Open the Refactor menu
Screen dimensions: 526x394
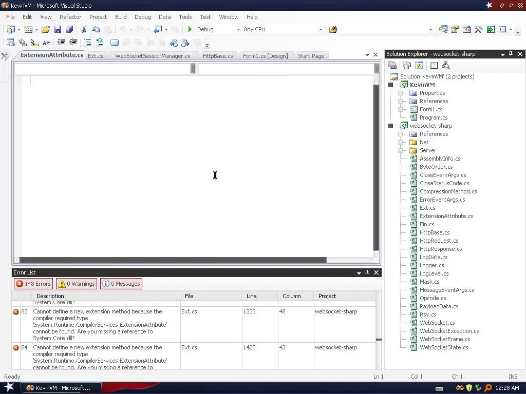(x=70, y=17)
